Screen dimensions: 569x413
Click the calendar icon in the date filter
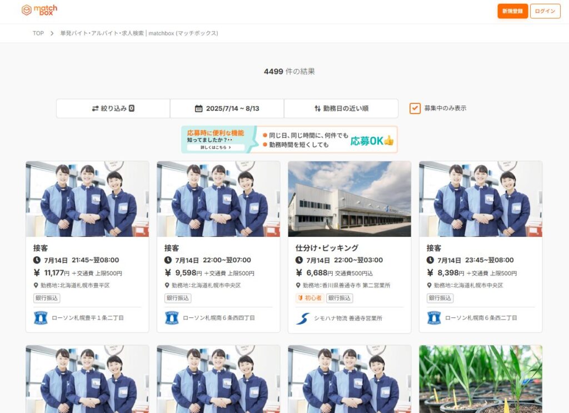click(x=198, y=108)
